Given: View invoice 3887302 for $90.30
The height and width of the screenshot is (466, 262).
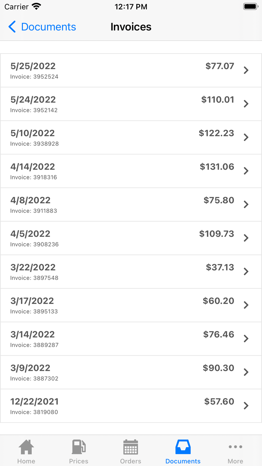Looking at the screenshot, I should pyautogui.click(x=131, y=372).
